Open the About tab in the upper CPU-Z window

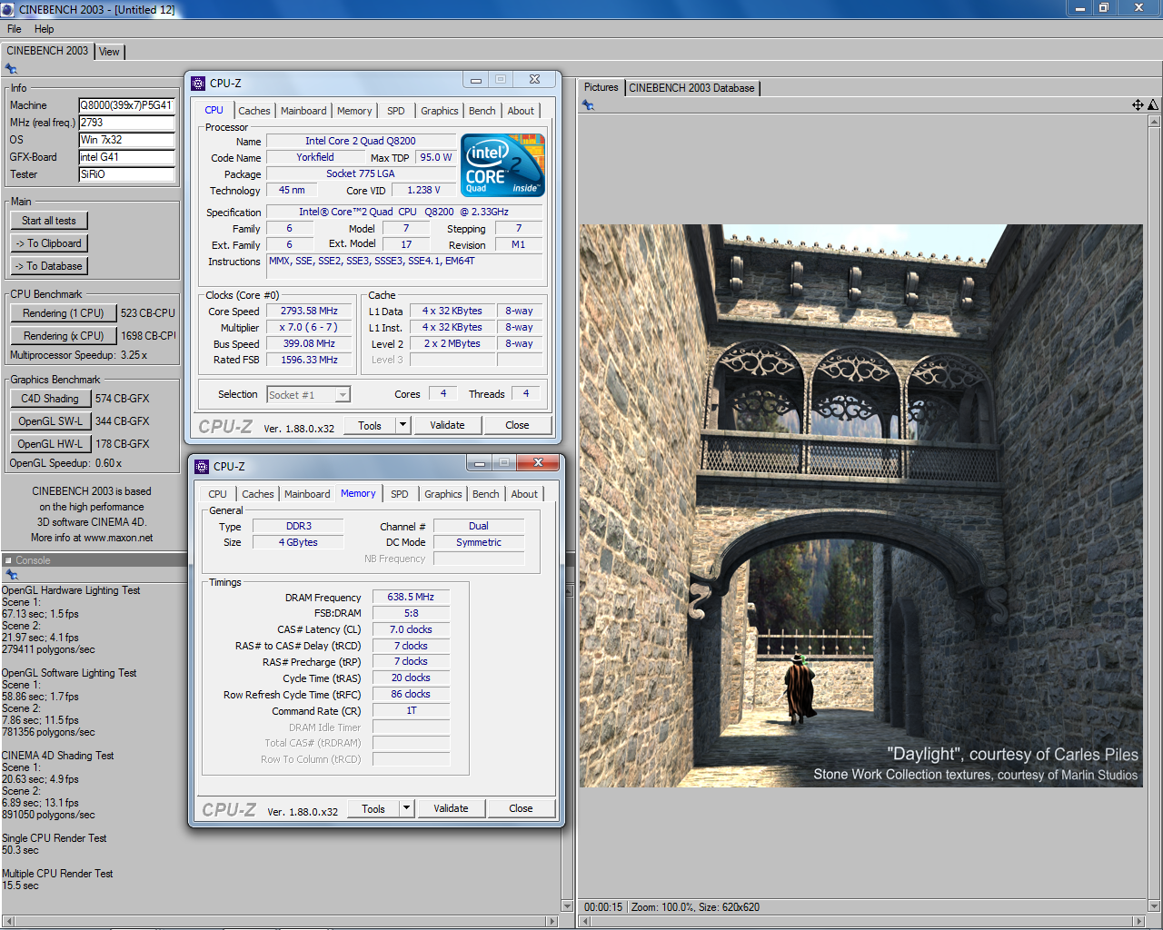tap(521, 111)
